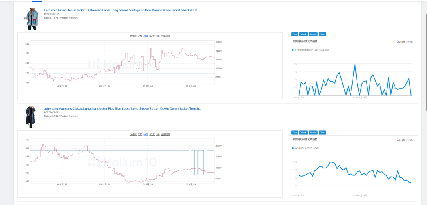Select 30天 range on the second price chart
Screen dimensions: 427x205
point(145,134)
